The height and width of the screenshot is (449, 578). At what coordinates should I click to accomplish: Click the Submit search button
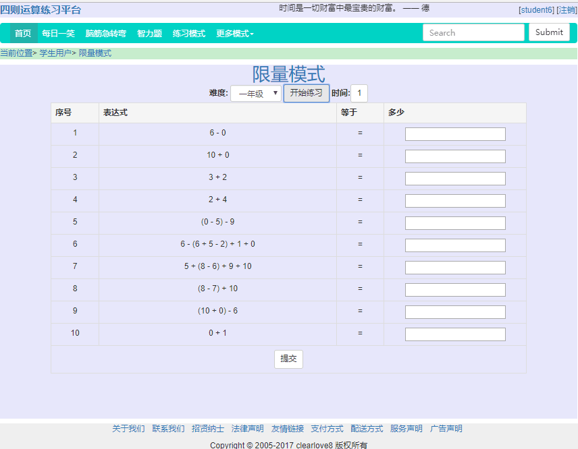(x=549, y=32)
